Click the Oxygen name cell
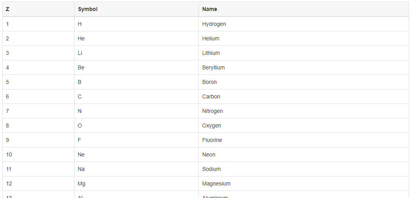The width and height of the screenshot is (413, 198). (211, 125)
